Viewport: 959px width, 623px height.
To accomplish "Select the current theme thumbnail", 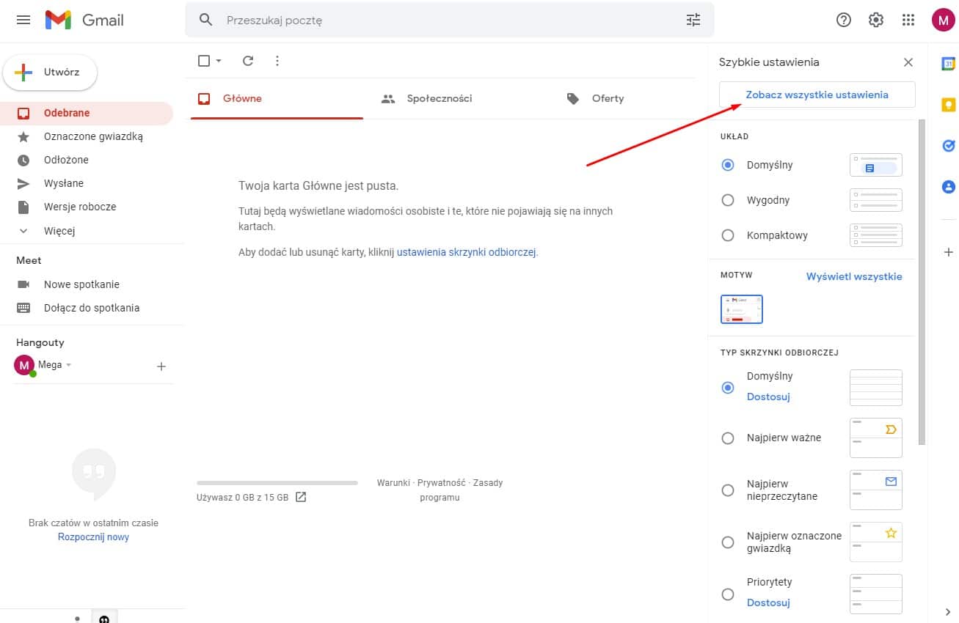I will pyautogui.click(x=742, y=309).
